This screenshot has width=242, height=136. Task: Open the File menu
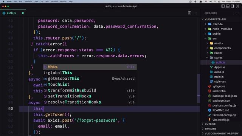15,2
